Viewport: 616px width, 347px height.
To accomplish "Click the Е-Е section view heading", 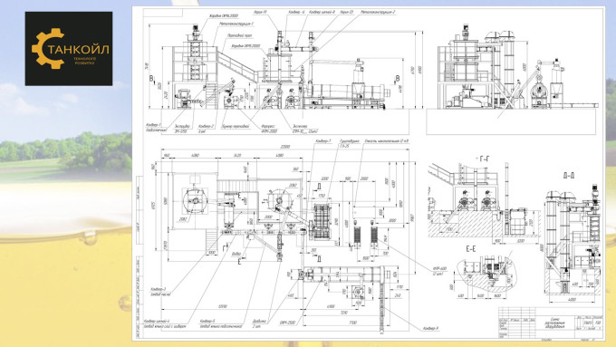I will tap(471, 249).
